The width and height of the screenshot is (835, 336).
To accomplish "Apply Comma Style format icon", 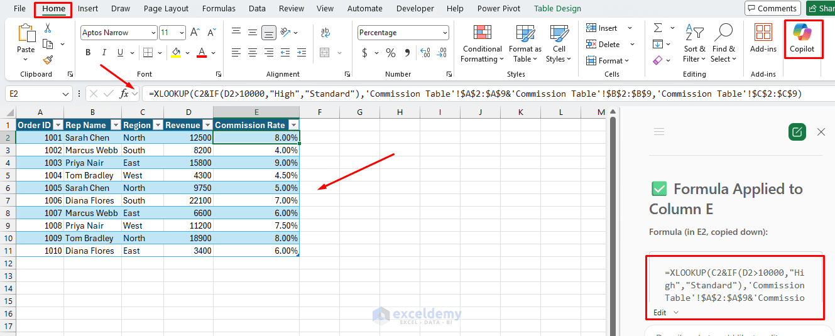I will pos(407,53).
